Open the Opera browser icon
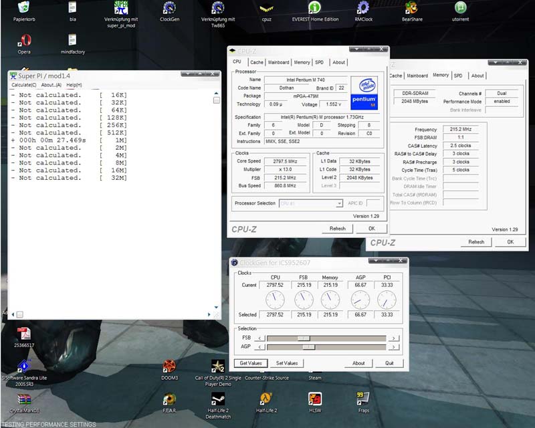Screen dimensions: 535x428 tap(25, 40)
